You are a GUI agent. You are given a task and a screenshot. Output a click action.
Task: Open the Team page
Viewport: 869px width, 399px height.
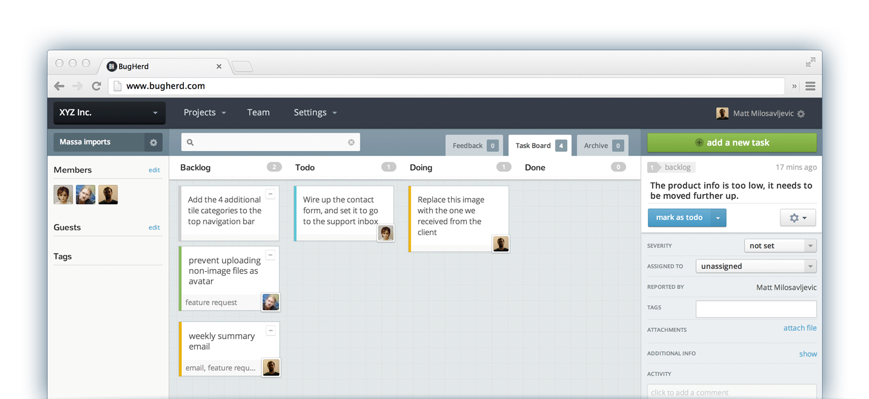(258, 113)
